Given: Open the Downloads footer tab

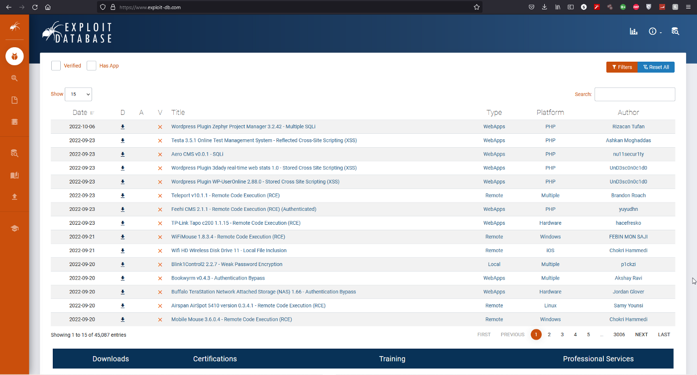Looking at the screenshot, I should tap(111, 359).
